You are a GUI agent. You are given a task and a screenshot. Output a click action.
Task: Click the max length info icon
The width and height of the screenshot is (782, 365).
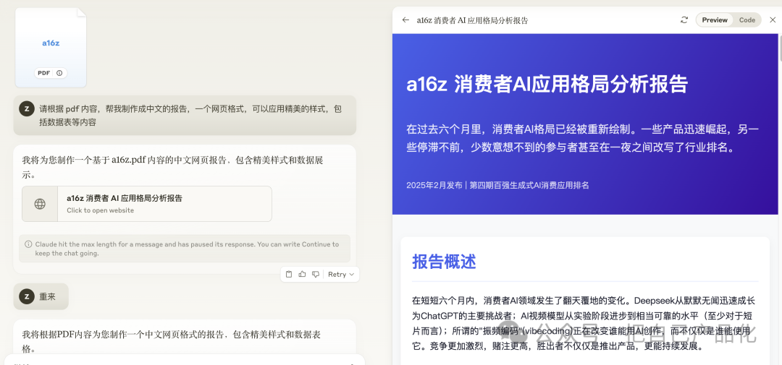coord(29,244)
